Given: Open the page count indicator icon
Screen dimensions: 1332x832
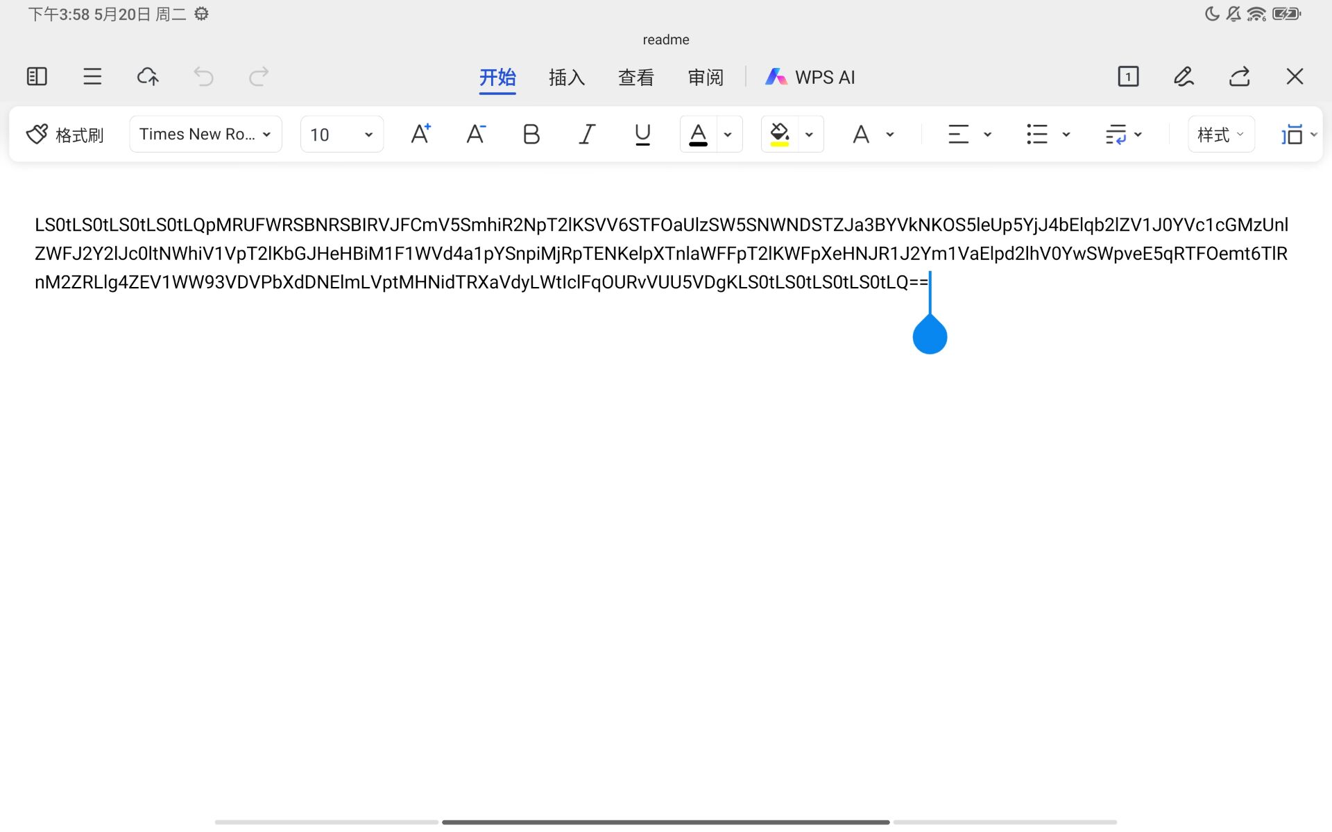Looking at the screenshot, I should pos(1128,76).
